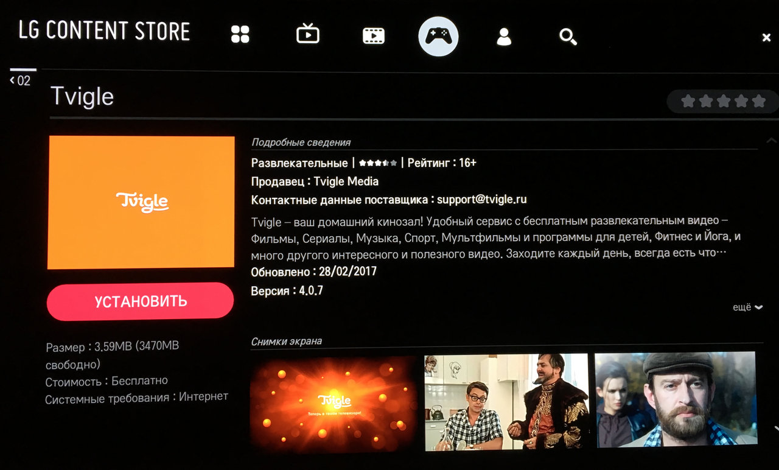Click the Стоимость : Бесплатно line
779x470 pixels.
click(107, 381)
